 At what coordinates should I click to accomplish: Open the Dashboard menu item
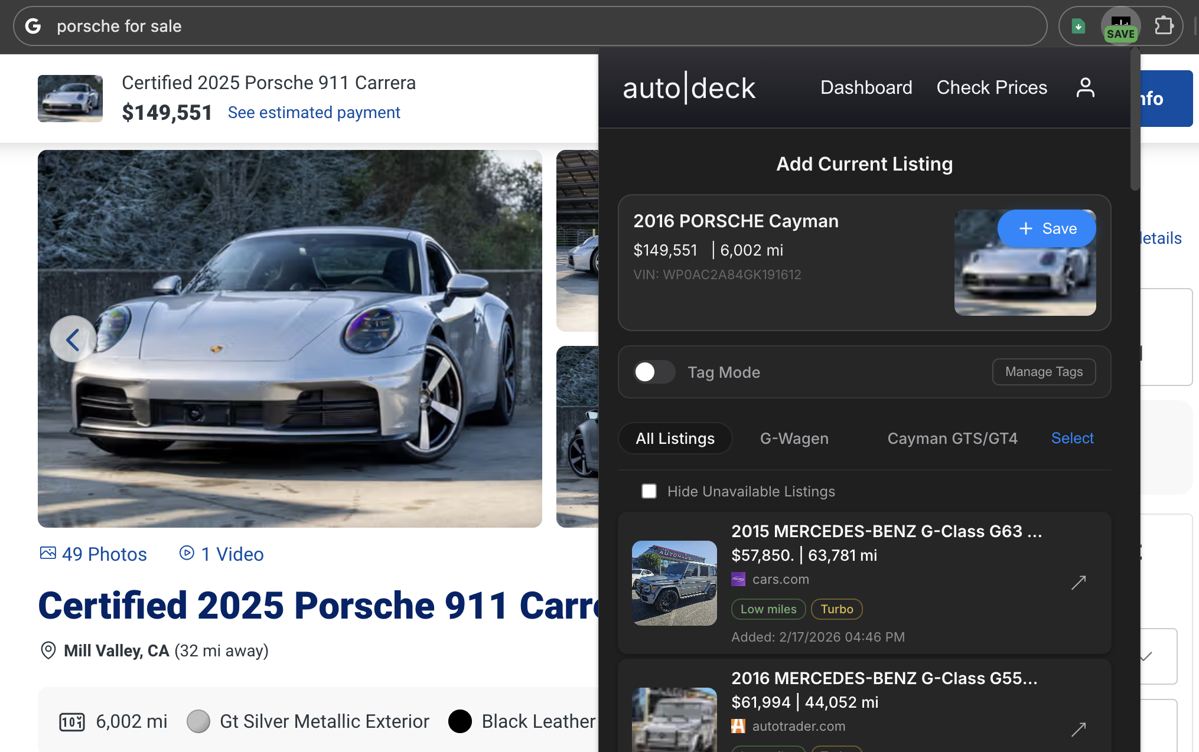point(866,87)
